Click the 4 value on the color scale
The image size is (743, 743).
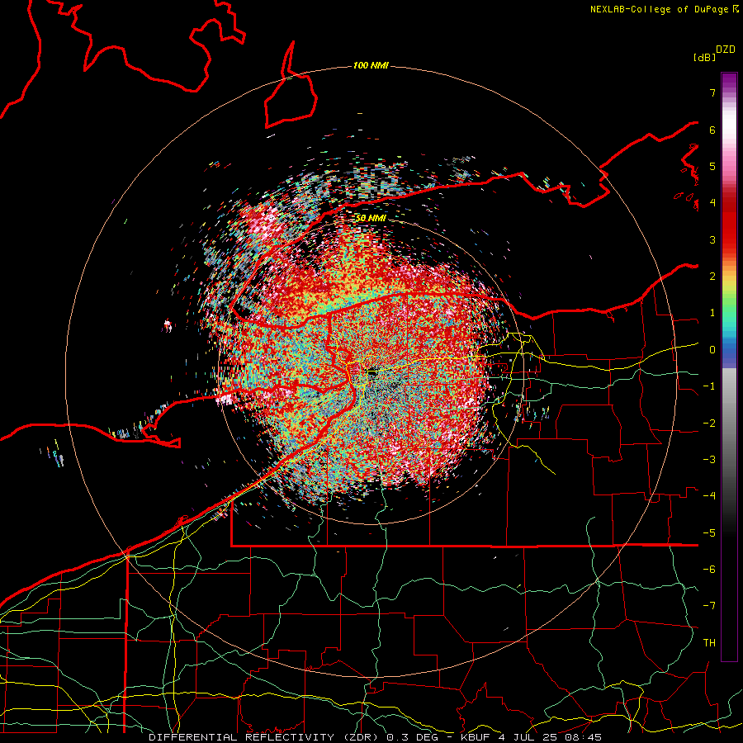(x=712, y=203)
